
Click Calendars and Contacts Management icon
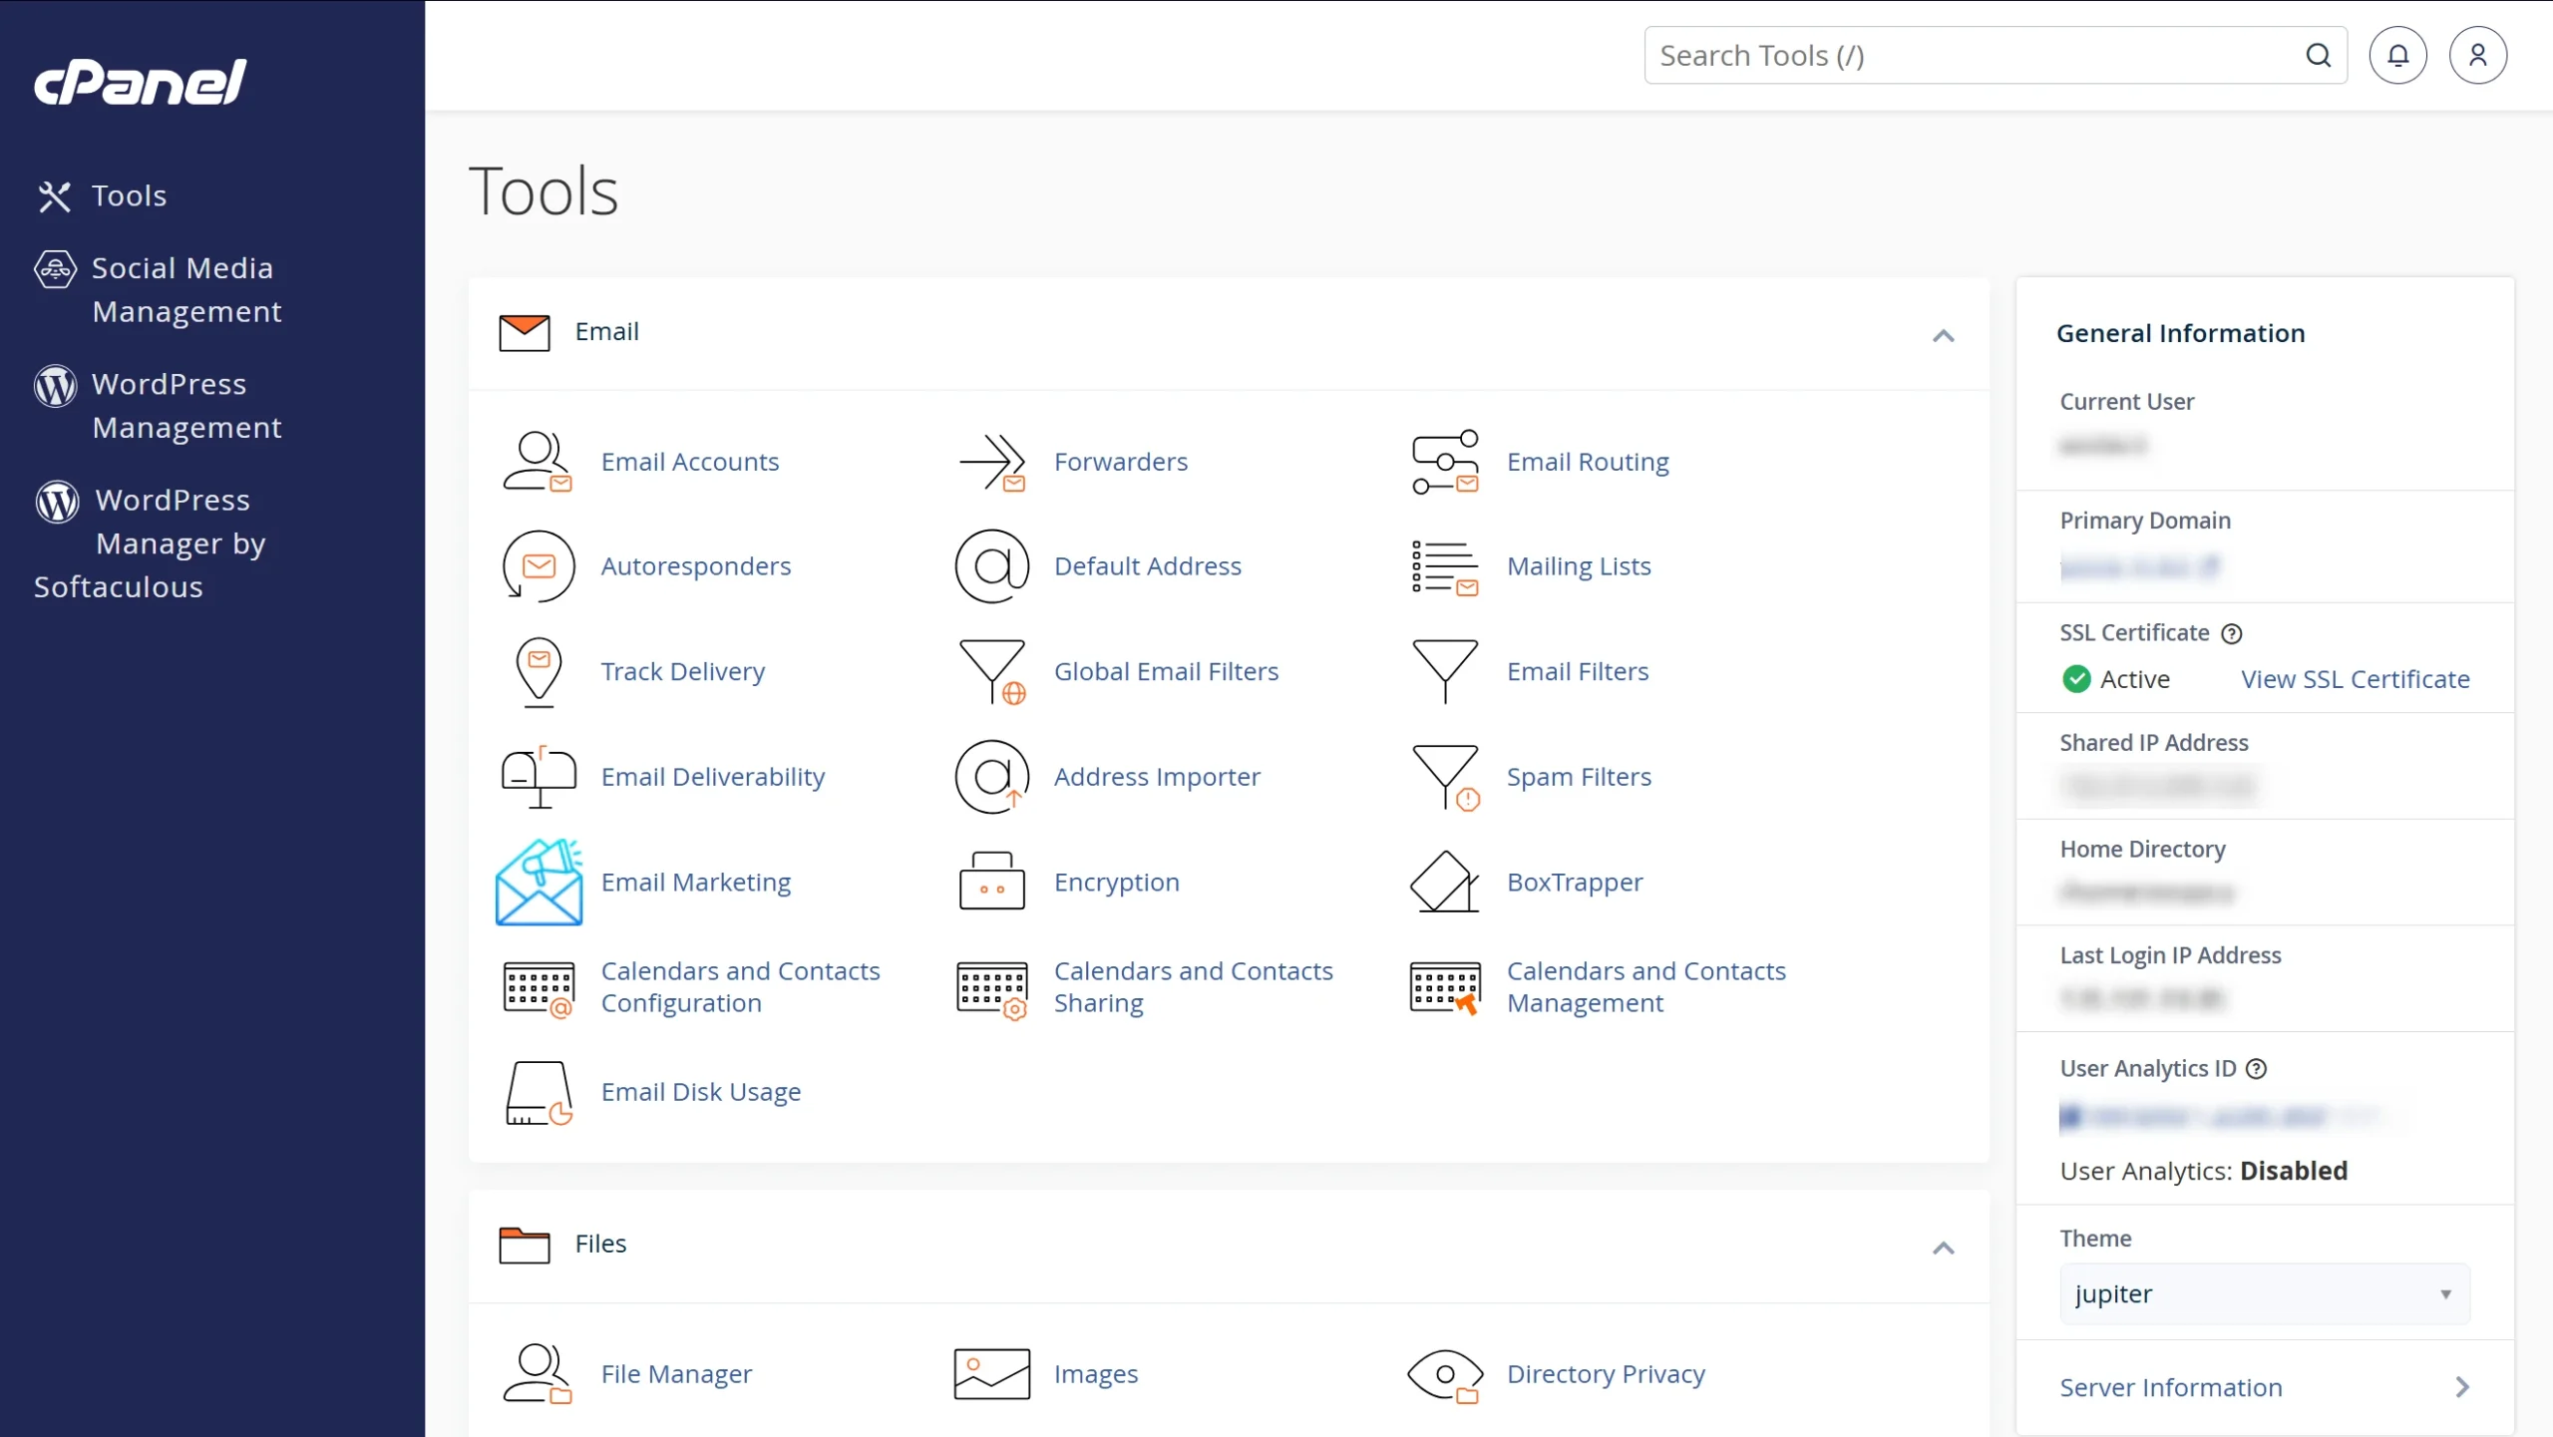coord(1445,987)
